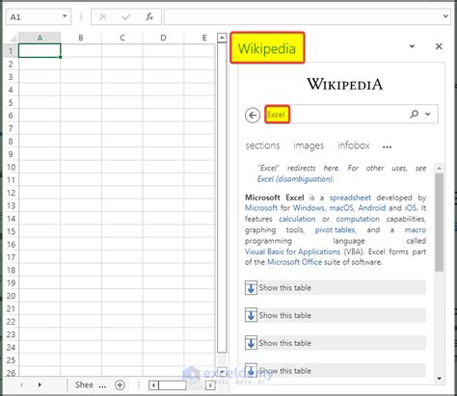
Task: Open the Visual Basic for Applications link
Action: (x=292, y=251)
